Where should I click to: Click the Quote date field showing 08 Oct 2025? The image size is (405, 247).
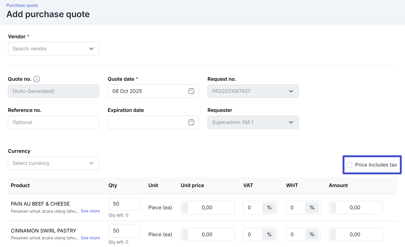pos(148,91)
